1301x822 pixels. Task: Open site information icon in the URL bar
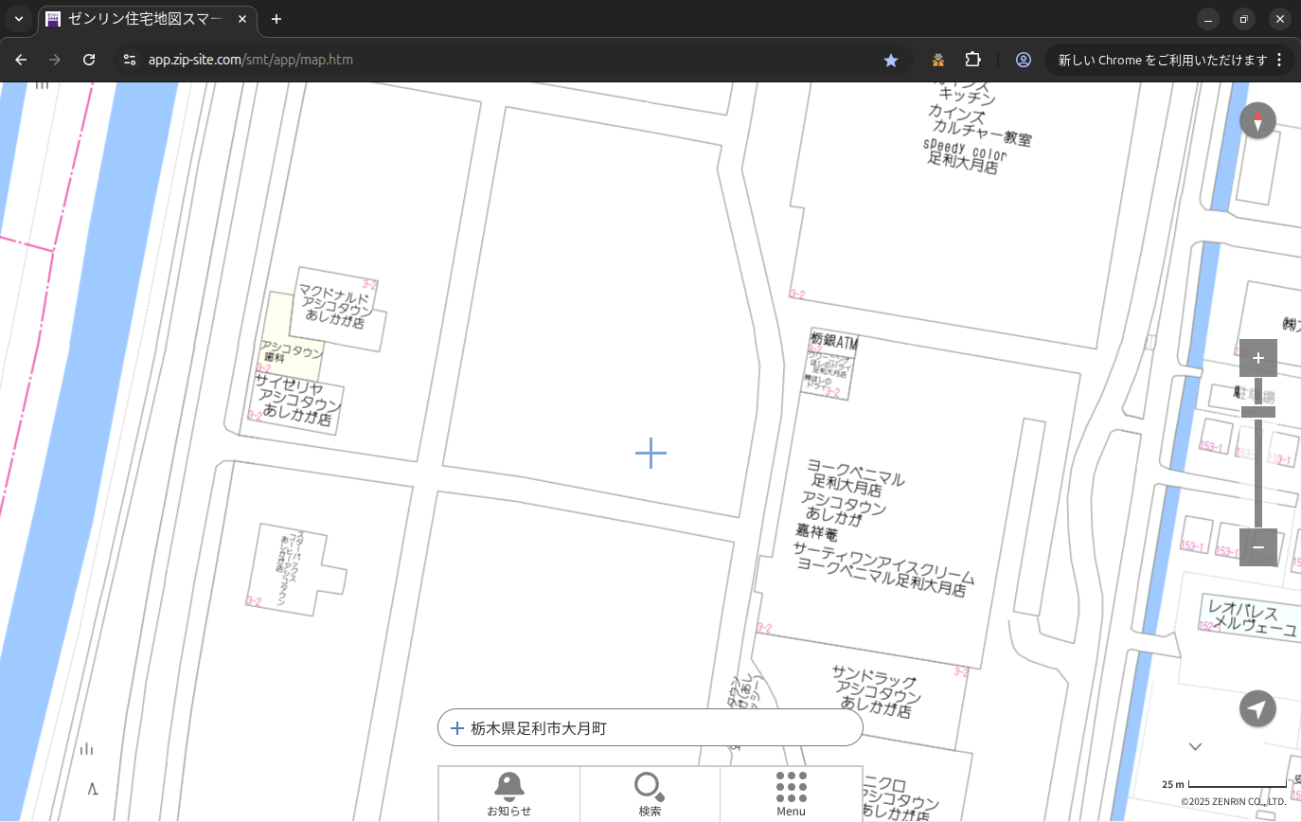pyautogui.click(x=130, y=60)
